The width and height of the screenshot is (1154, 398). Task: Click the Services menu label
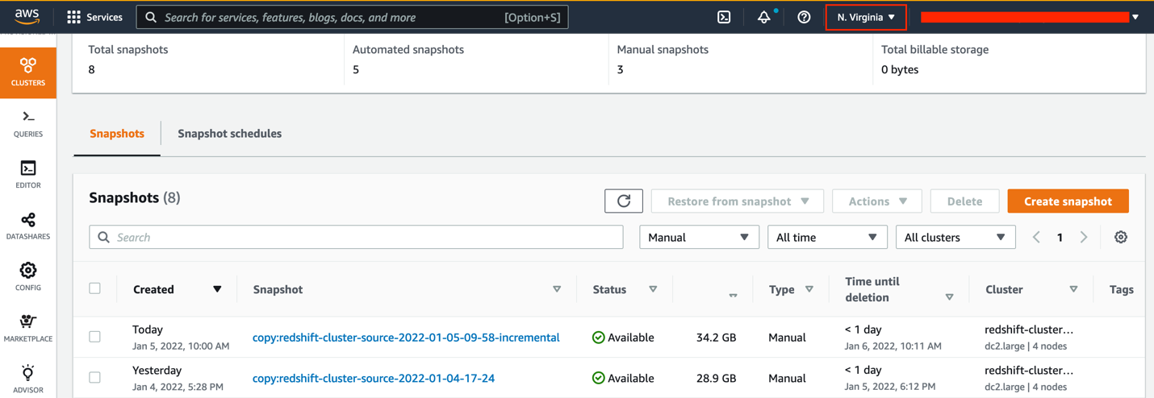point(105,17)
